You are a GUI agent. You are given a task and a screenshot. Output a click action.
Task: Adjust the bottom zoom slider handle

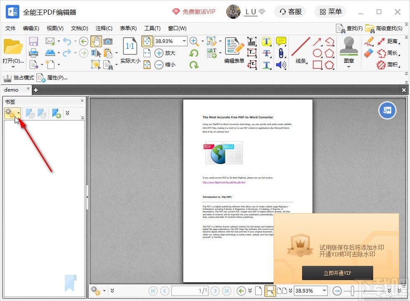point(352,291)
